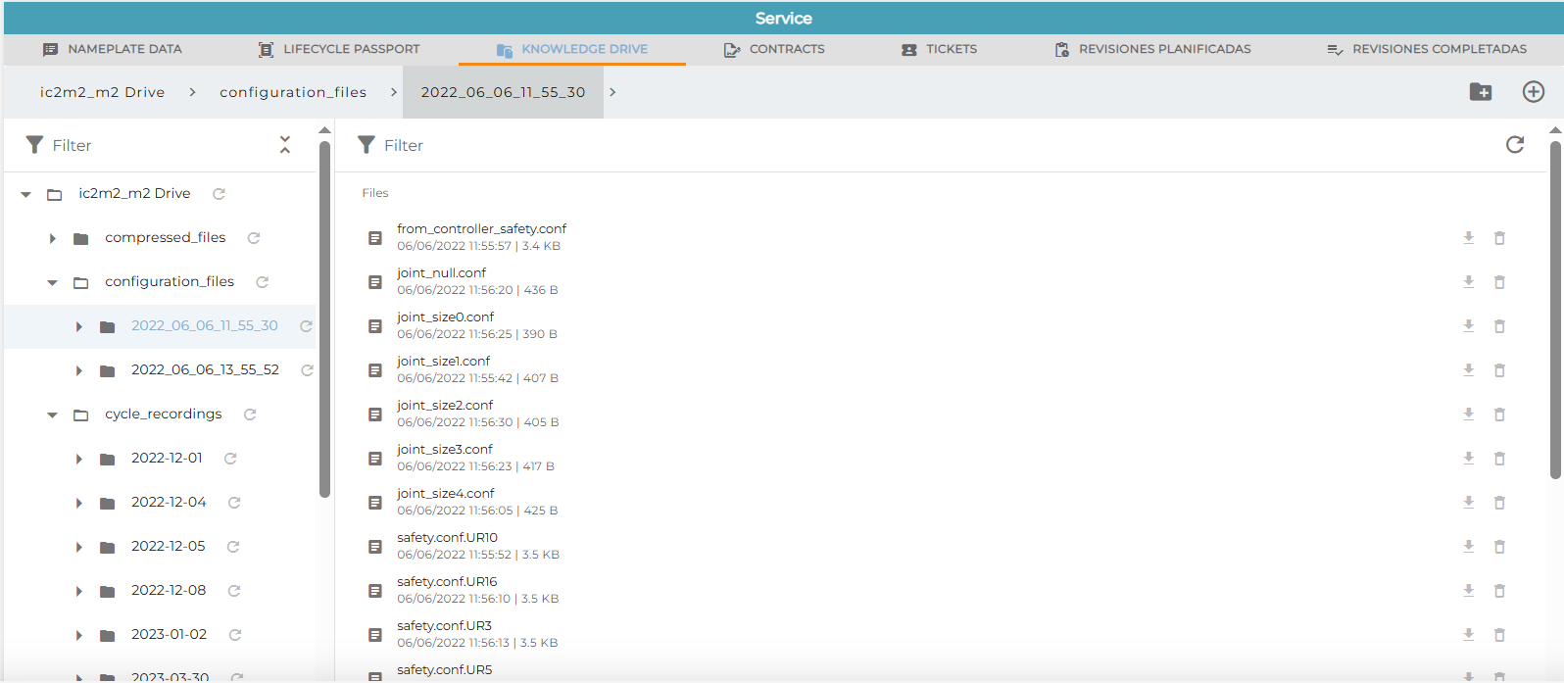Image resolution: width=1564 pixels, height=683 pixels.
Task: Download joint_size2.conf file
Action: click(x=1469, y=415)
